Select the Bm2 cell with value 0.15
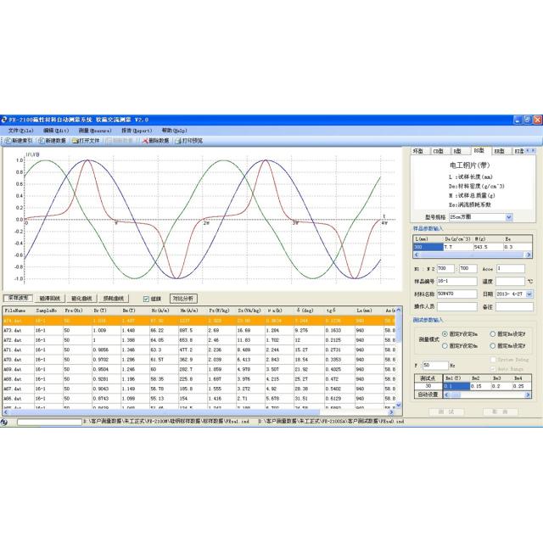Screen dimensions: 543x543 [x=480, y=386]
